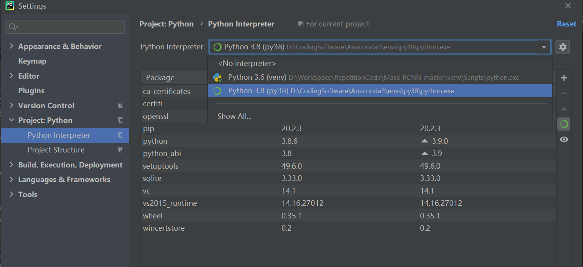
Task: Click the copy icon next to Project Structure
Action: coord(120,150)
